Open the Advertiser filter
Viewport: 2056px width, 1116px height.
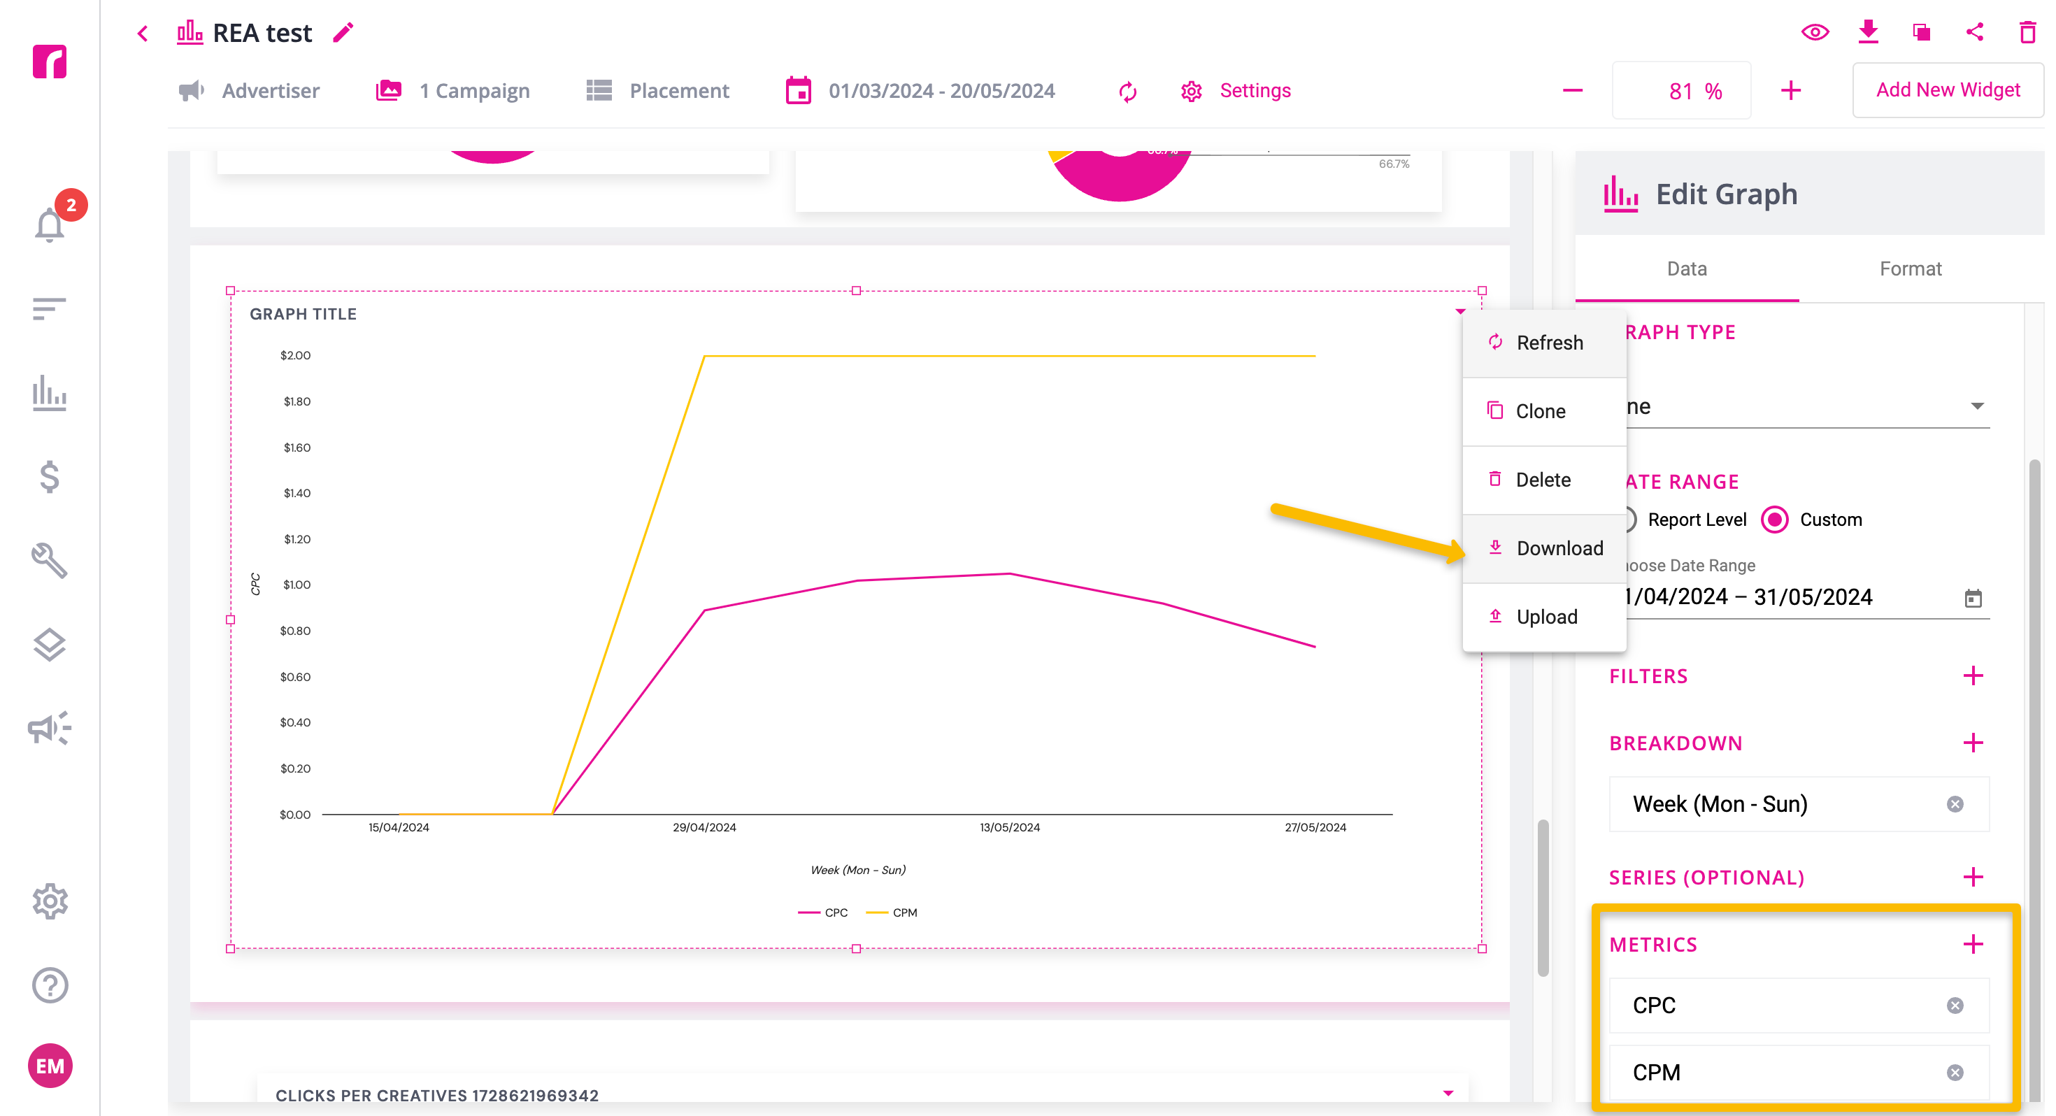point(249,91)
